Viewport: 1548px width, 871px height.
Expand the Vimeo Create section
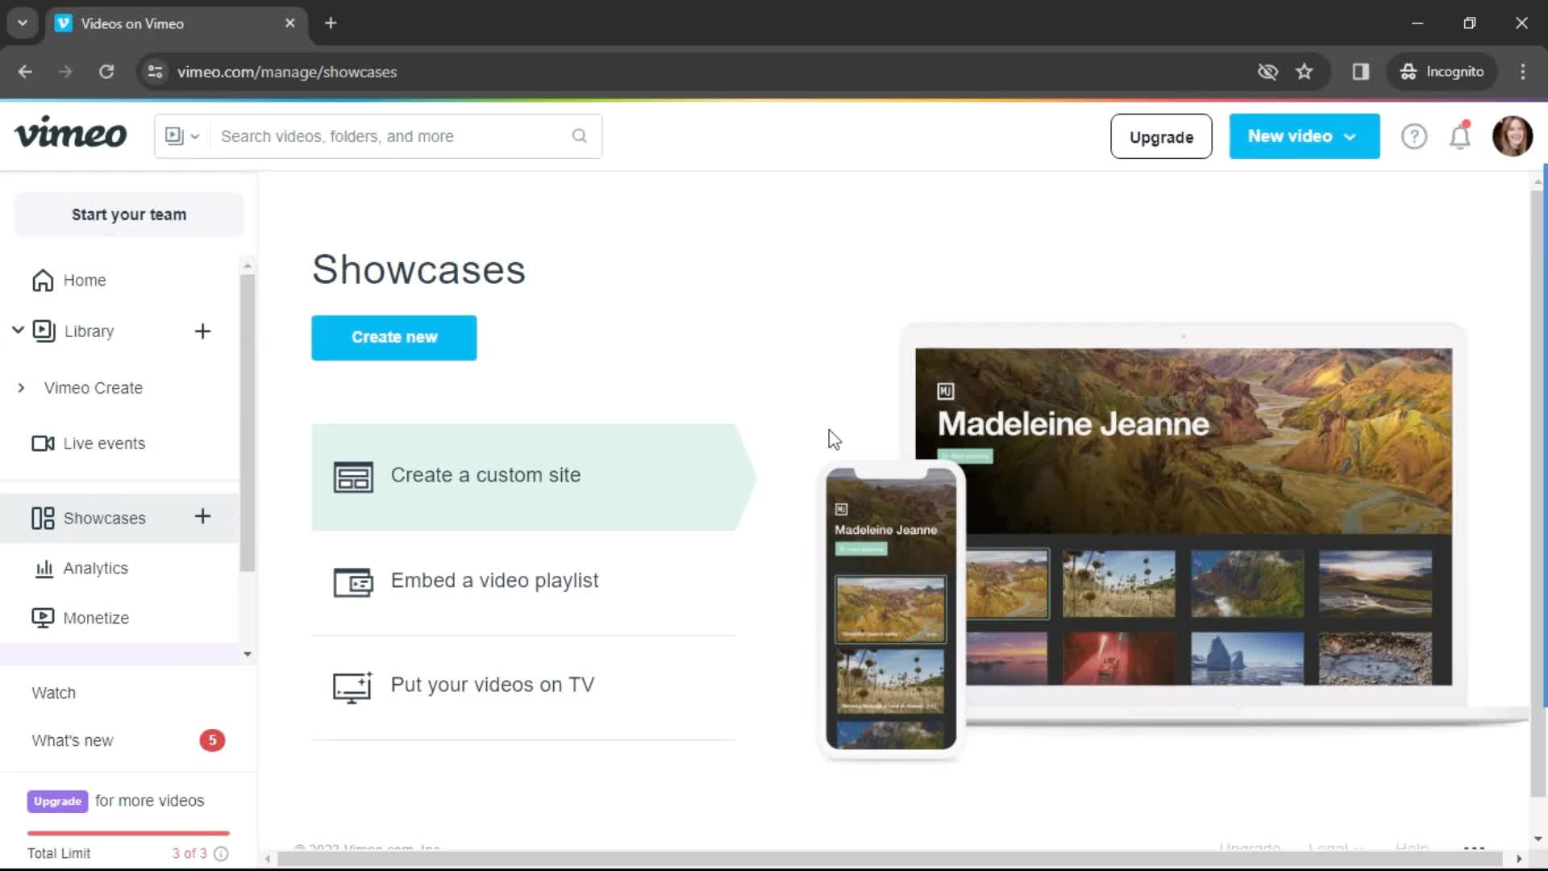click(21, 387)
